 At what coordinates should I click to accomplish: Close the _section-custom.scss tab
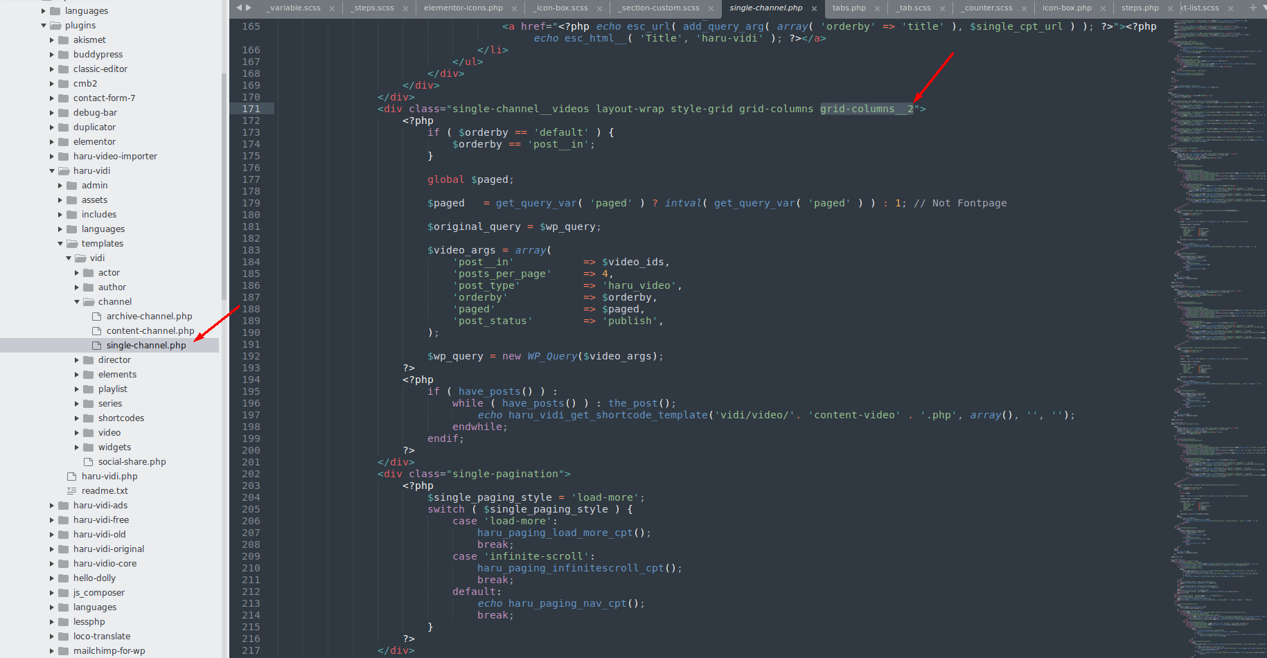(x=711, y=8)
